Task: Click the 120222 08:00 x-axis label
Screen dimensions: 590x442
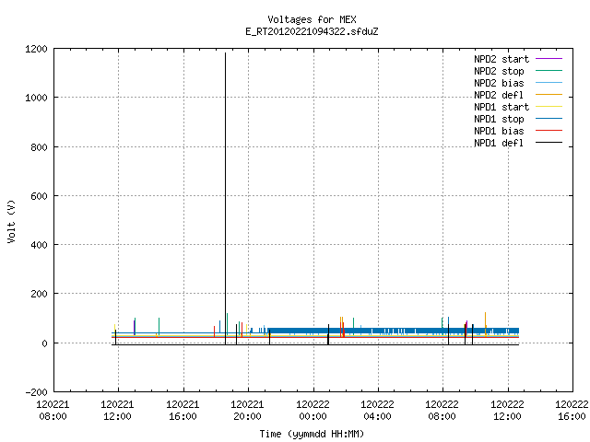Action: (442, 411)
